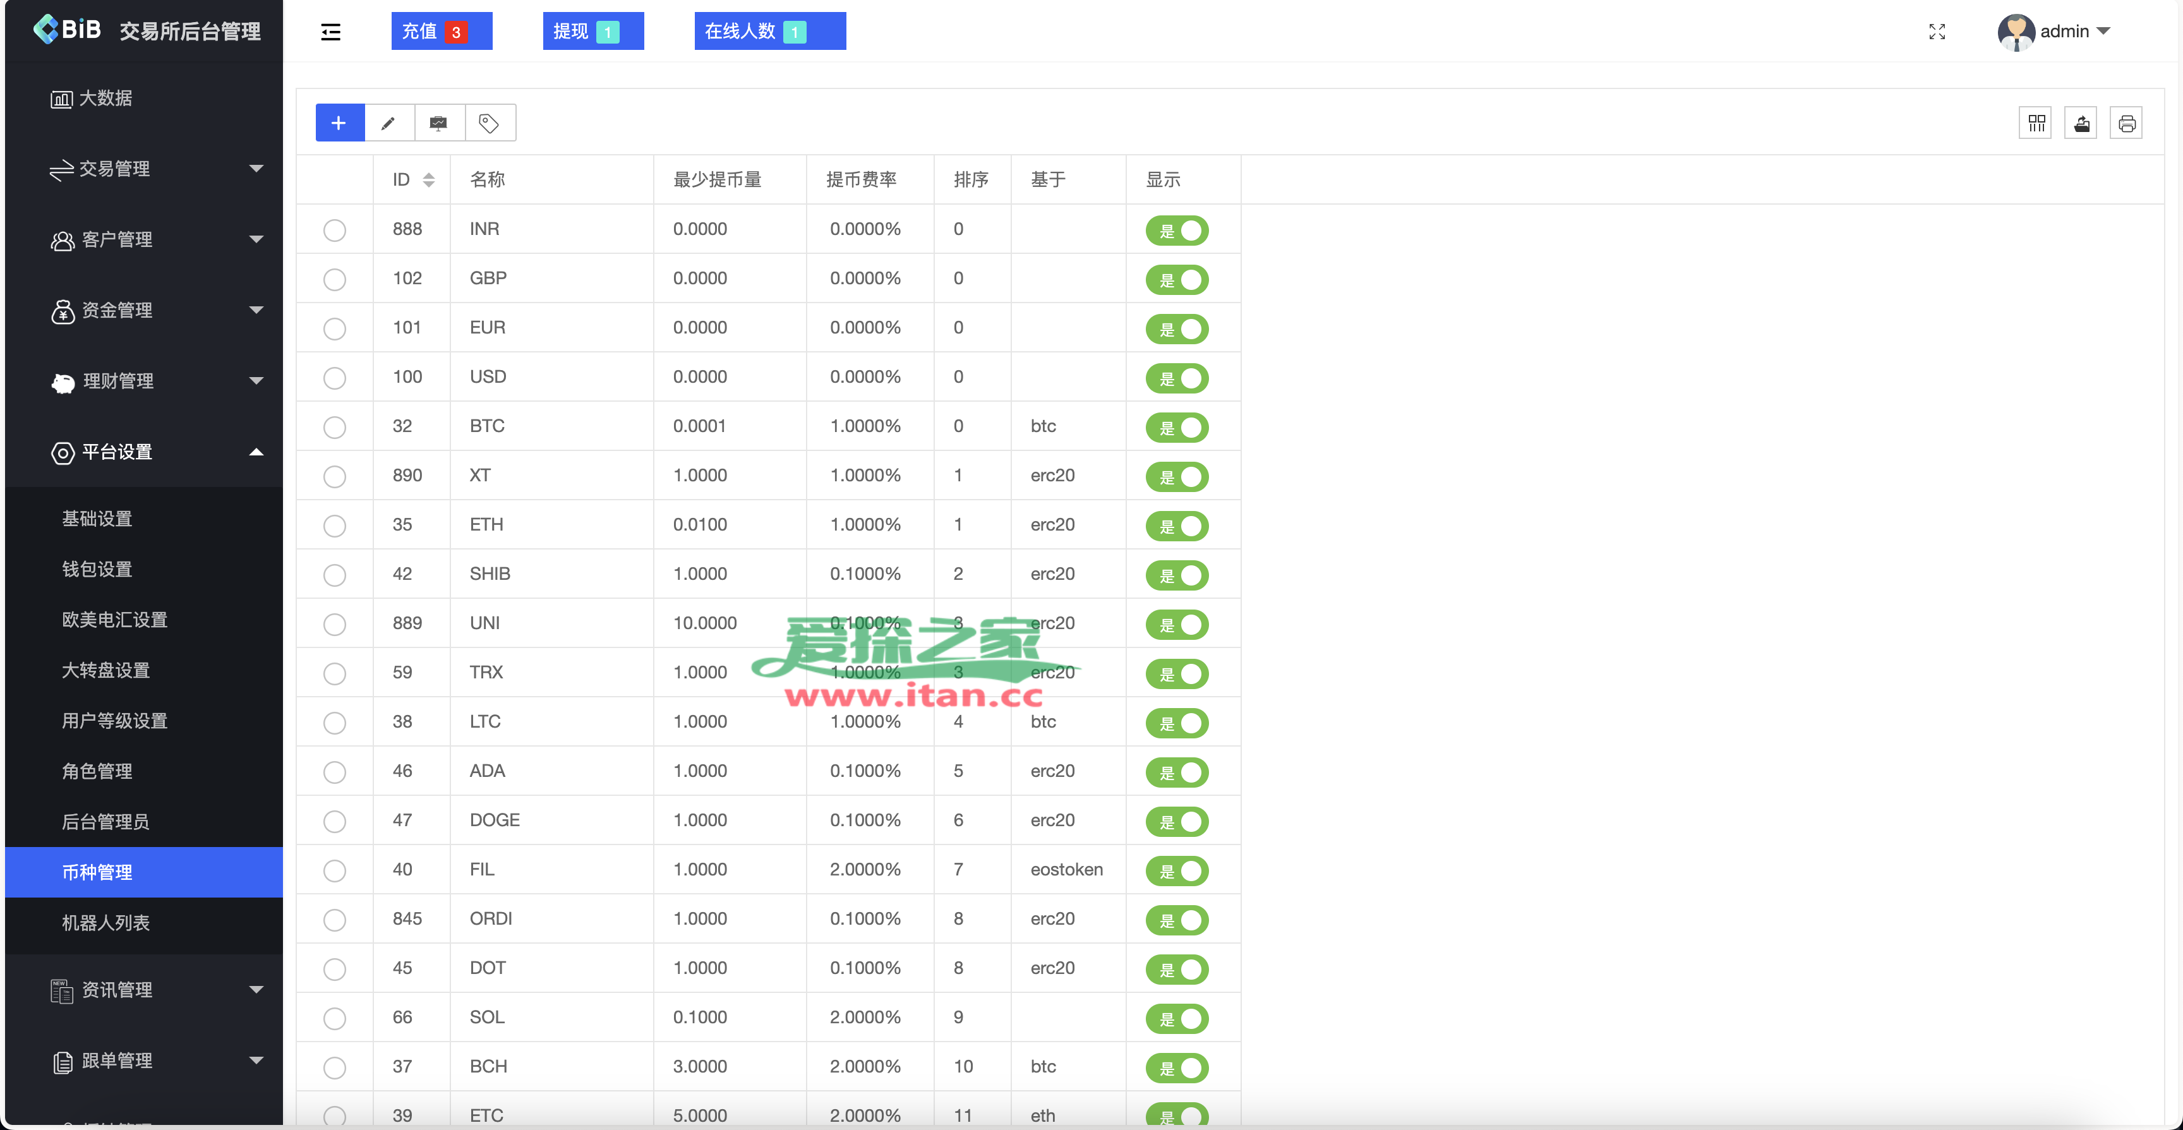Image resolution: width=2183 pixels, height=1130 pixels.
Task: Select the radio button for ETH row
Action: (335, 526)
